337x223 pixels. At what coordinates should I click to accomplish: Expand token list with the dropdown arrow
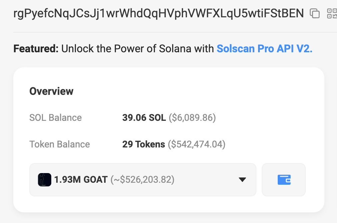[242, 180]
